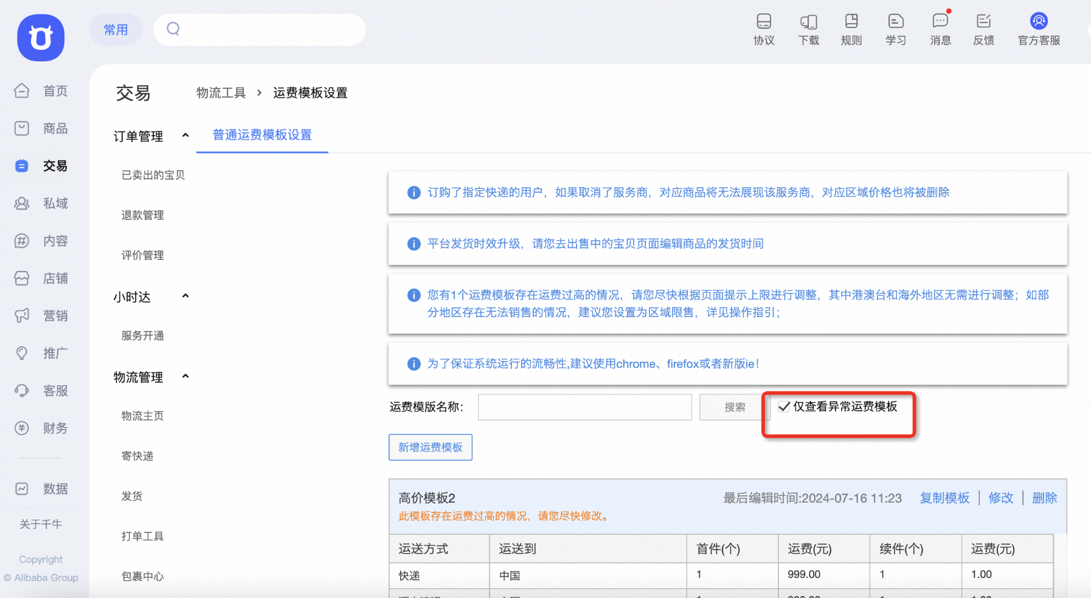Click the 续件(个) column header
This screenshot has width=1091, height=598.
click(916, 549)
